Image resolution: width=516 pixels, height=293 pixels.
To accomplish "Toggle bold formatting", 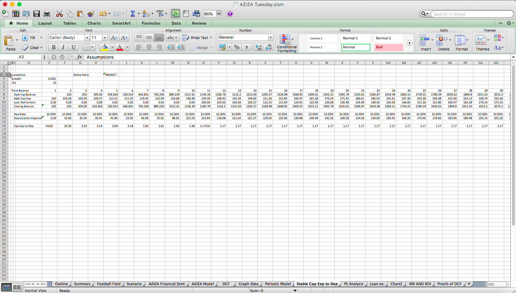I will (53, 47).
